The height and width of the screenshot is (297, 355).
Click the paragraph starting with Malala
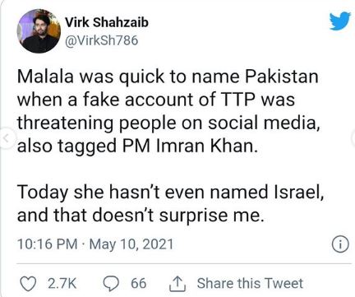(168, 111)
